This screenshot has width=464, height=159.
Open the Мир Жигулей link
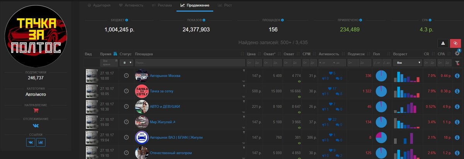point(163,122)
